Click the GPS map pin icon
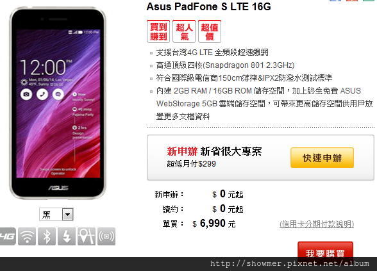 coord(87,236)
